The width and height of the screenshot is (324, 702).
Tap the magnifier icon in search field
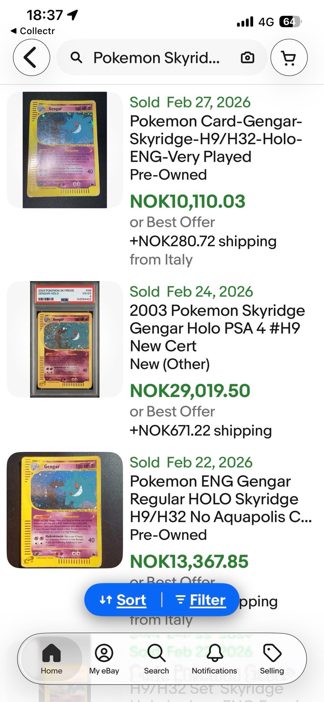tap(76, 58)
